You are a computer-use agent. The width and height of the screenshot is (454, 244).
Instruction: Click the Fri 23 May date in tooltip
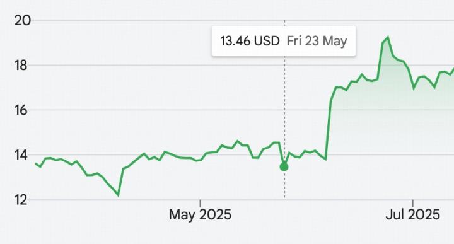tap(317, 41)
